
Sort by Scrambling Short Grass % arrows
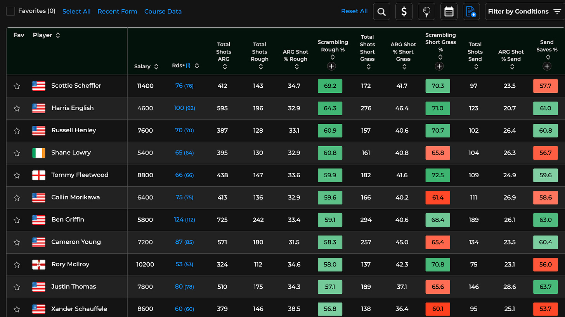pyautogui.click(x=440, y=57)
